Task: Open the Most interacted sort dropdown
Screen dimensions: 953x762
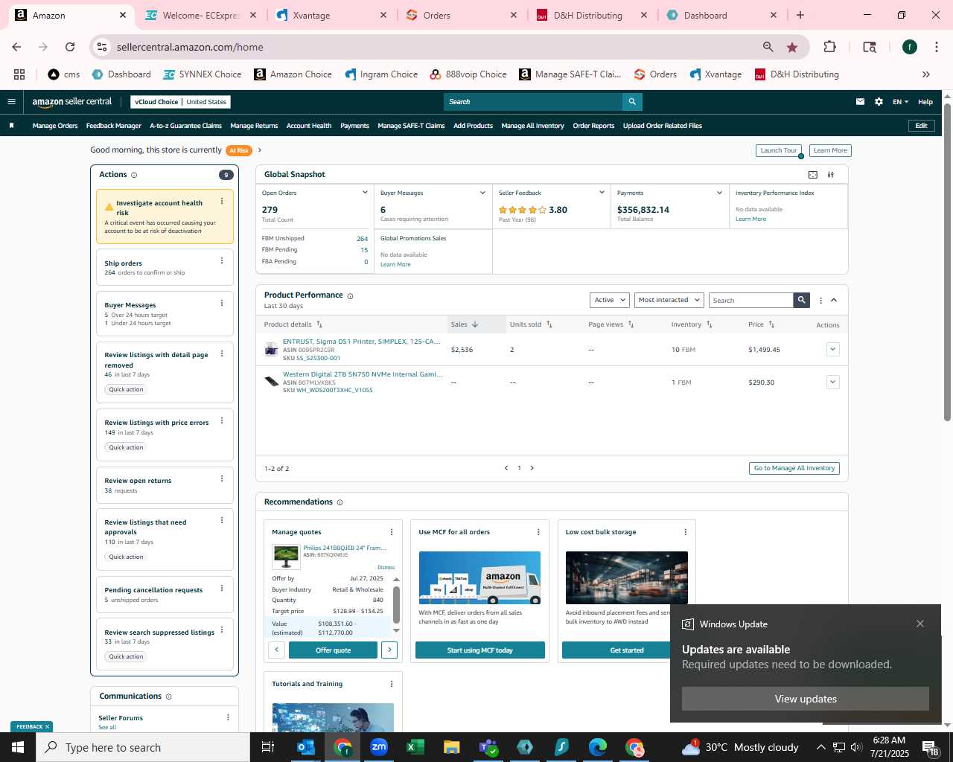Action: tap(669, 300)
